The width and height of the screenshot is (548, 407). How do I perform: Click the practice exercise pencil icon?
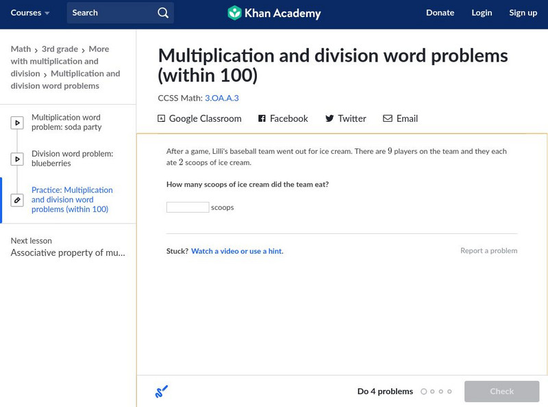tap(17, 200)
